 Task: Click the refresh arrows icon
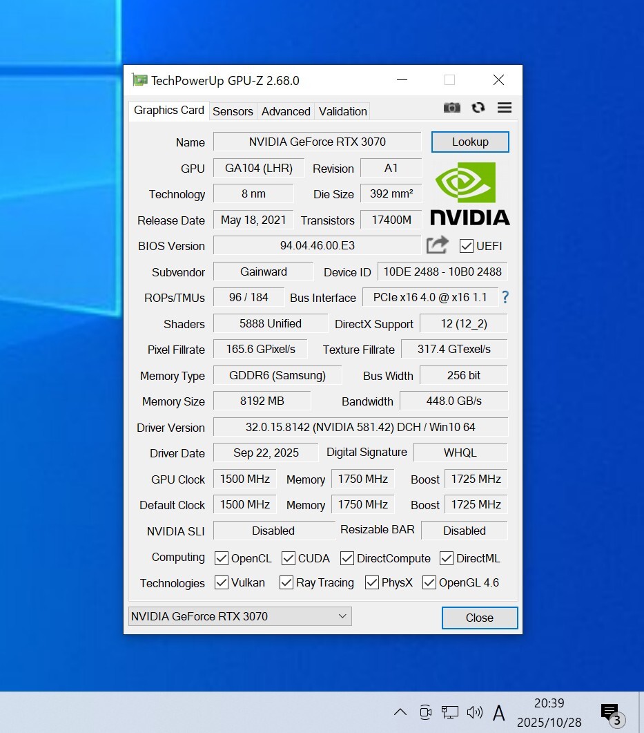pyautogui.click(x=478, y=108)
